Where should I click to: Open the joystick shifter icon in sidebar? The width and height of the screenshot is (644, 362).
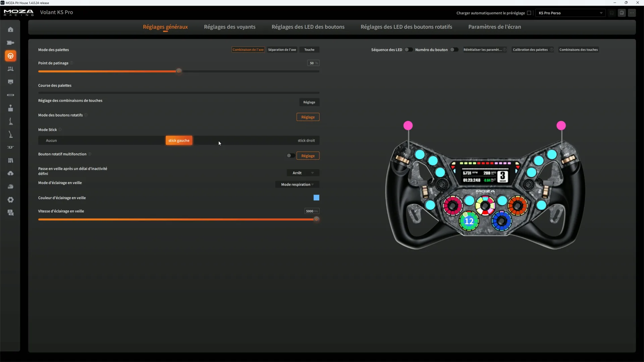(10, 108)
